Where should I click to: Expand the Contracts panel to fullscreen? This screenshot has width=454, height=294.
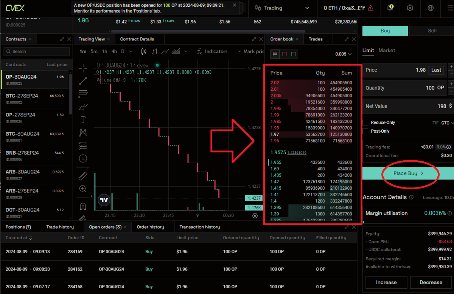(x=62, y=39)
